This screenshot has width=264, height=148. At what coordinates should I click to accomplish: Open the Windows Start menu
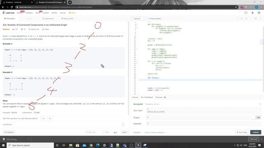(3, 145)
